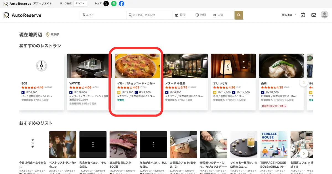The image size is (332, 174).
Task: Open 恵比寿お気に入り100選 list
Action: pos(123,144)
